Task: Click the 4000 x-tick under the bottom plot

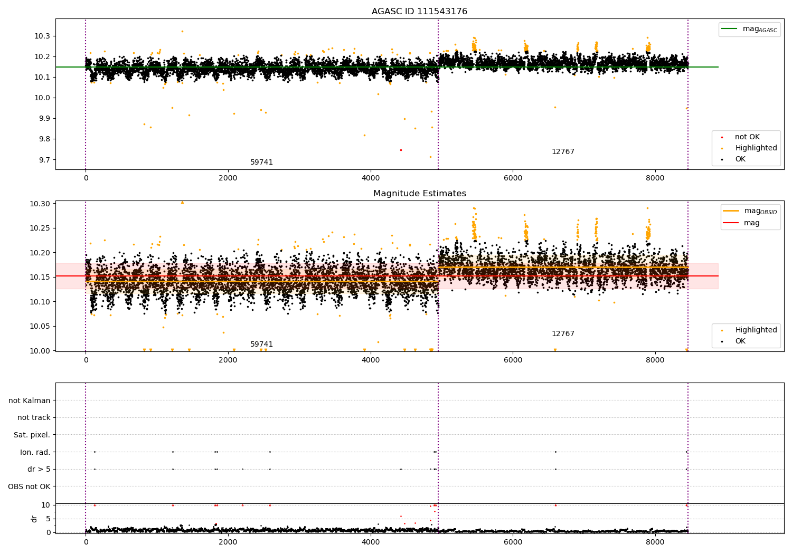Action: click(x=371, y=542)
